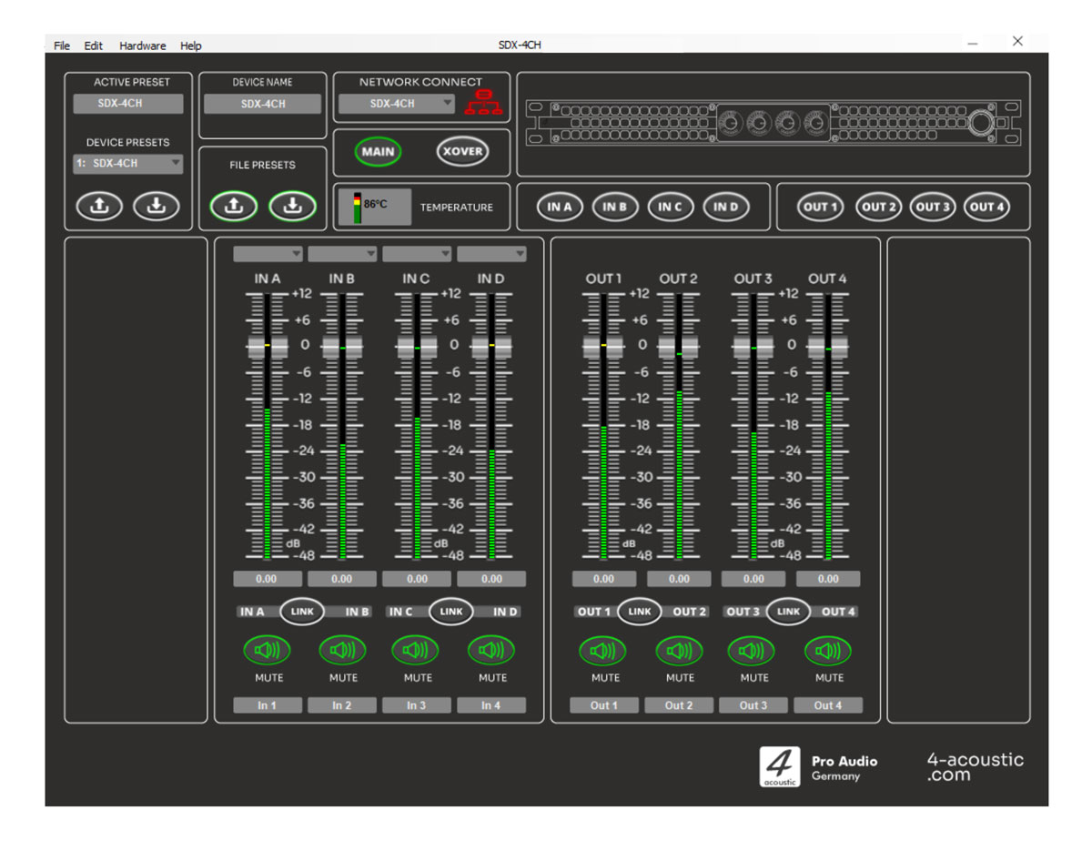This screenshot has width=1092, height=841.
Task: Toggle mute for the IN D channel
Action: point(491,650)
